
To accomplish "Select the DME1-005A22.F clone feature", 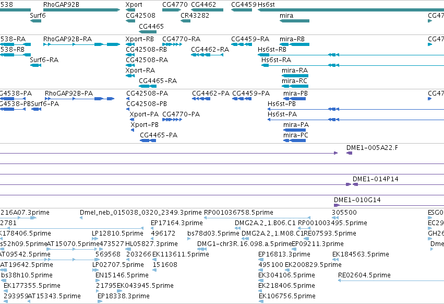I will (x=349, y=153).
